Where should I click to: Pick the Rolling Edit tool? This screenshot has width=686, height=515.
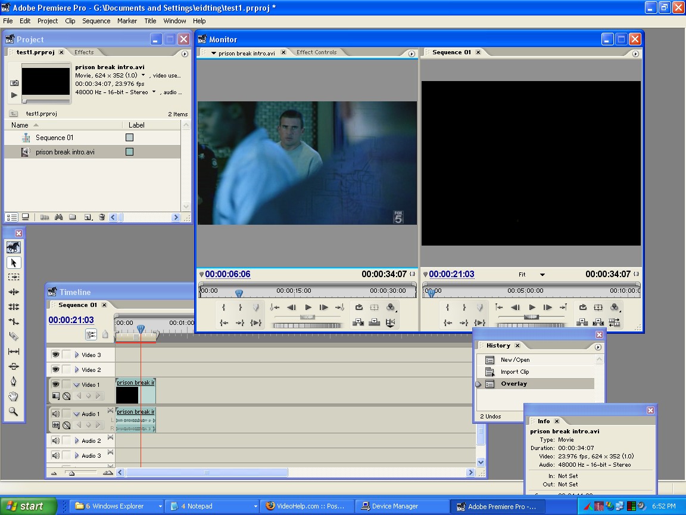click(14, 306)
